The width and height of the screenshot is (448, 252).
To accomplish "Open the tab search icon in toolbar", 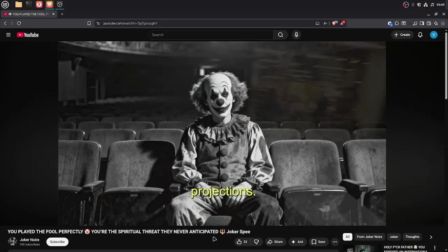I will [x=404, y=23].
